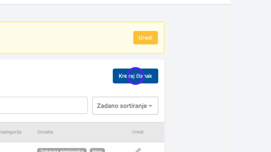Select the blog tag badge
The height and width of the screenshot is (152, 271).
click(97, 150)
